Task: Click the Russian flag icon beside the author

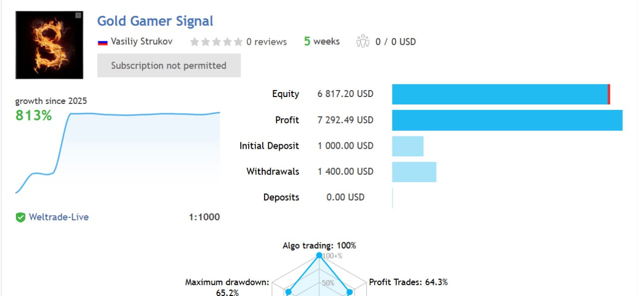Action: (x=103, y=42)
